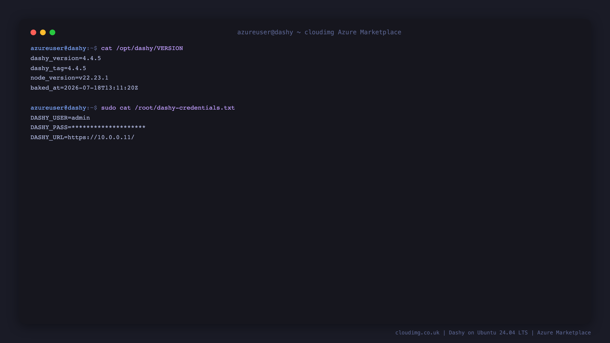This screenshot has height=343, width=610.
Task: Click the second 'azureuser@dashy' prompt before sudo
Action: [59, 108]
